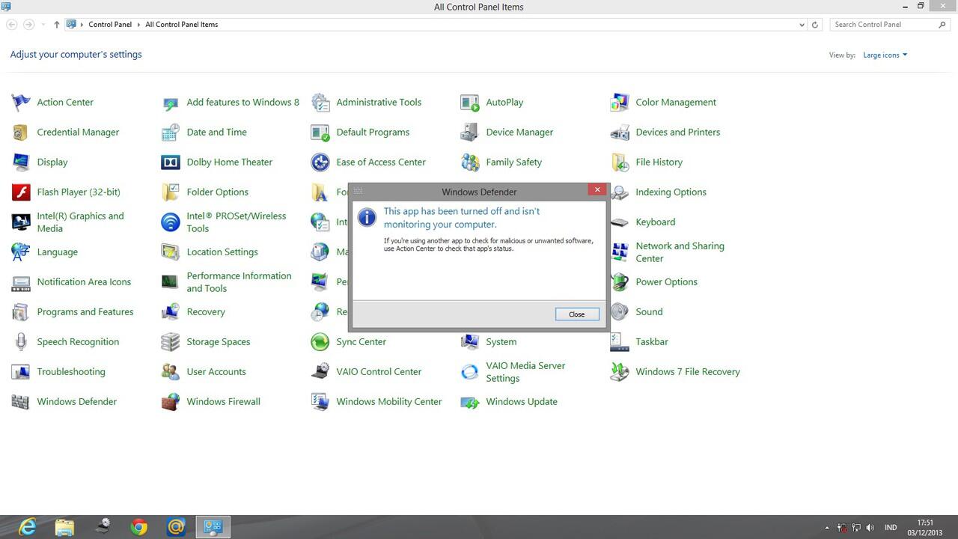Expand the chevron after Control Panel breadcrumb

point(139,25)
